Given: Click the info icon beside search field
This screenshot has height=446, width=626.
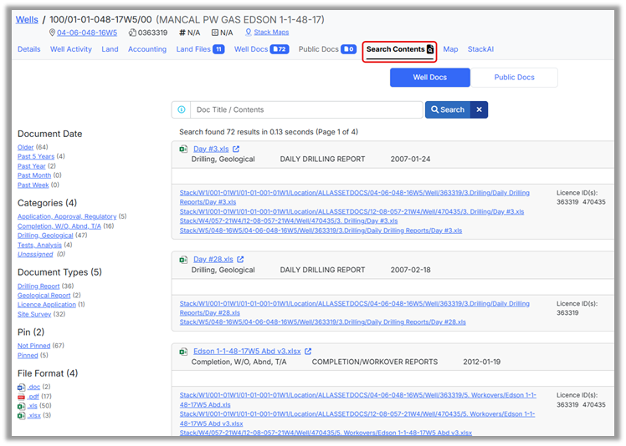Looking at the screenshot, I should pos(181,109).
